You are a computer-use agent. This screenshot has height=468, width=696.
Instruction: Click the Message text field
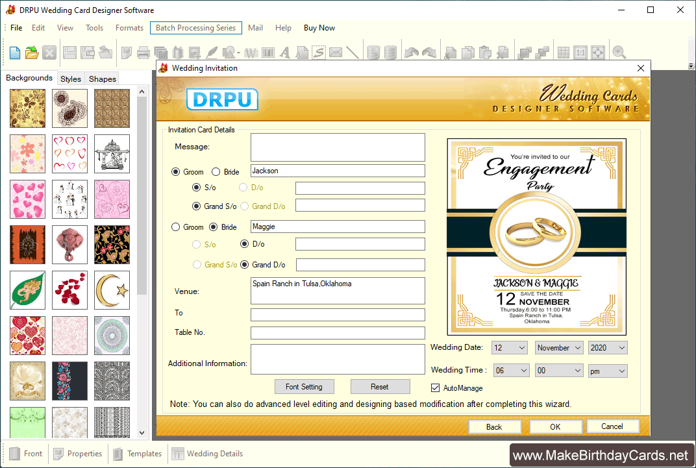pos(338,147)
